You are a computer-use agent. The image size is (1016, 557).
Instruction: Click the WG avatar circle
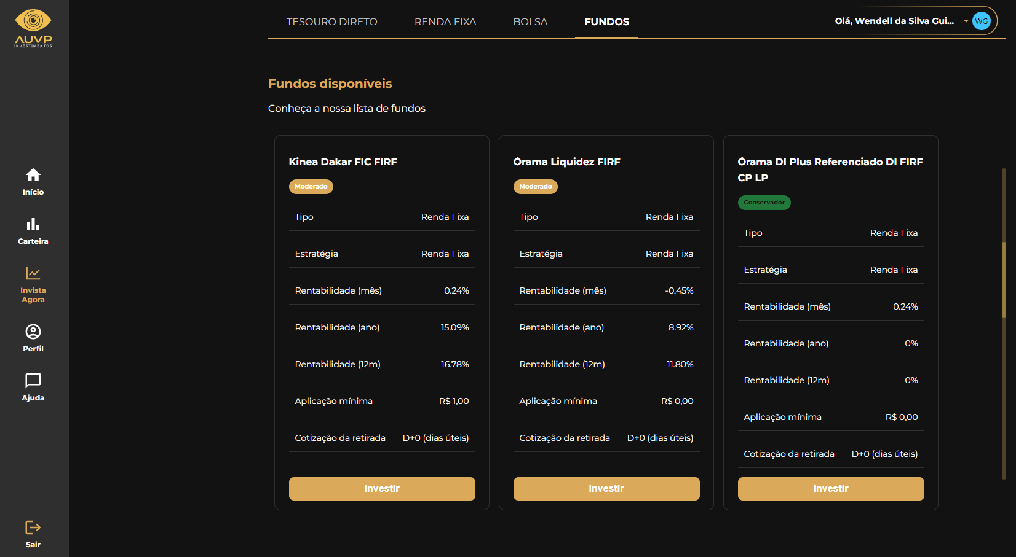(x=982, y=21)
